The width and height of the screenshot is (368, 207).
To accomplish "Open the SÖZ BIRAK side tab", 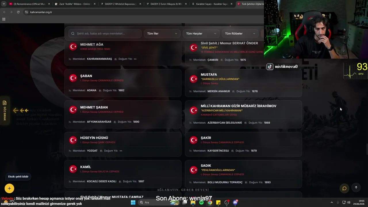I will pos(4,110).
